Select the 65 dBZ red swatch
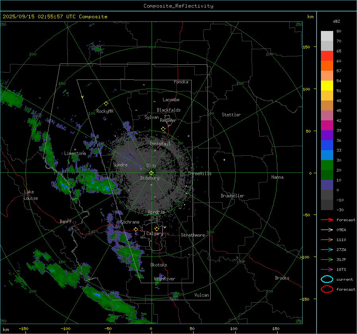This screenshot has width=357, height=334. pos(327,56)
